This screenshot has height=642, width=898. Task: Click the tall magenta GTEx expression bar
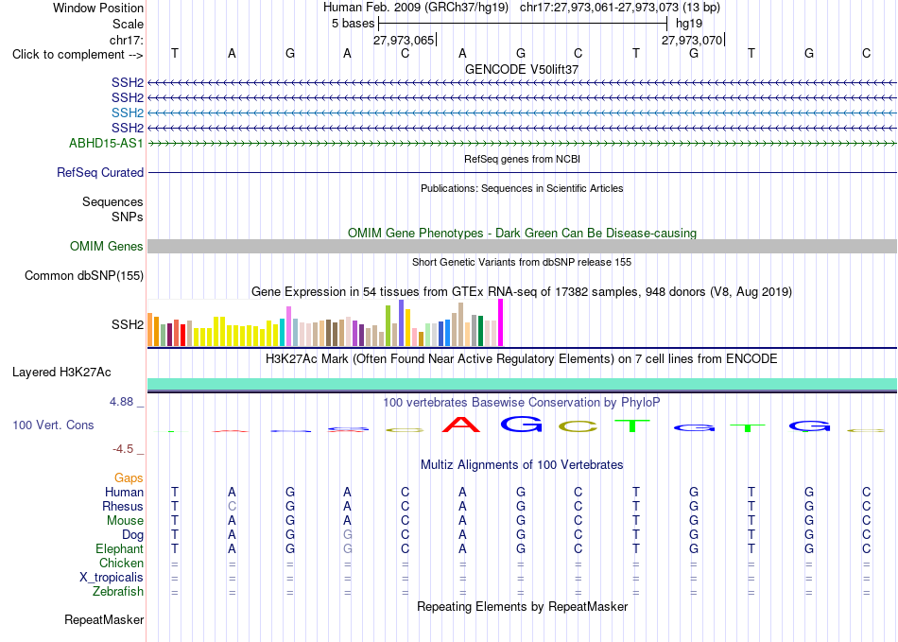click(x=501, y=322)
